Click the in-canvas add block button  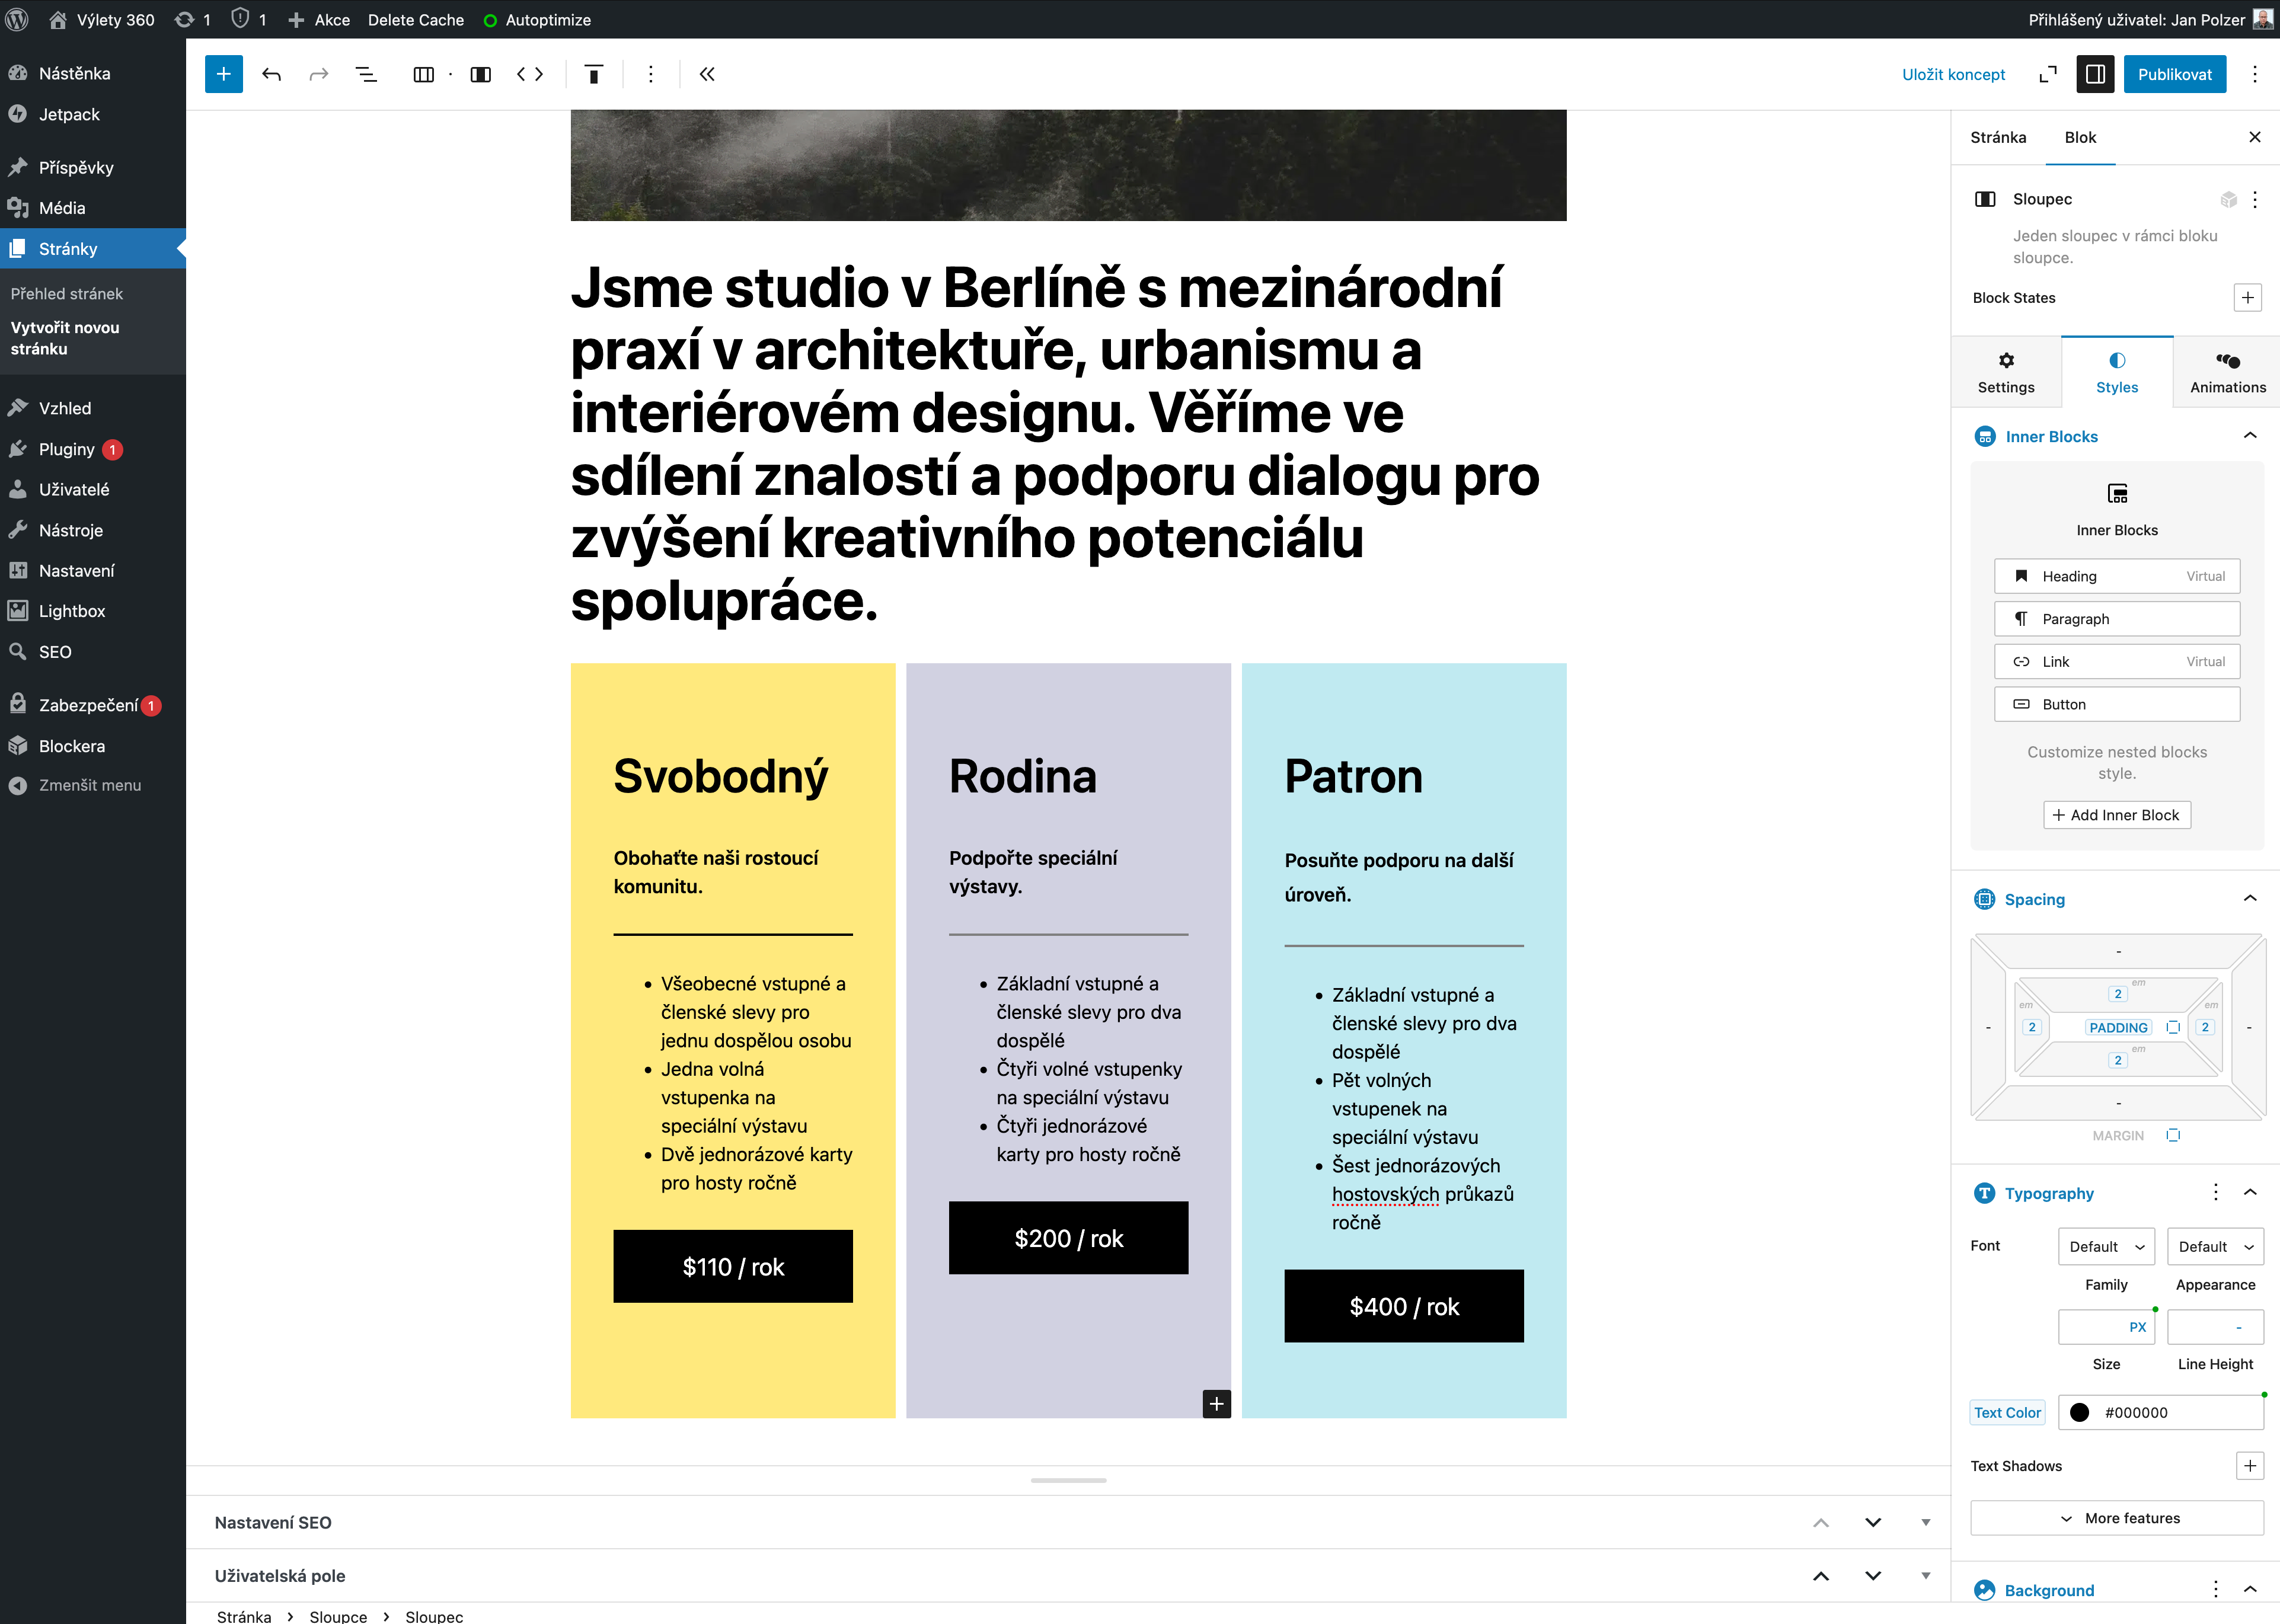point(1216,1404)
